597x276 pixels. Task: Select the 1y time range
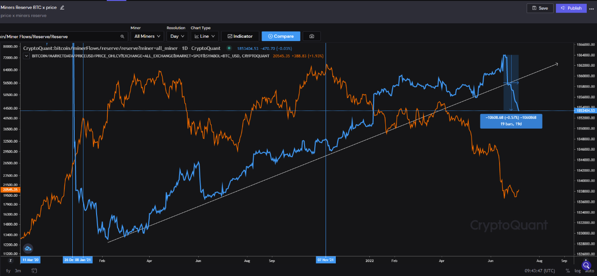click(8, 271)
